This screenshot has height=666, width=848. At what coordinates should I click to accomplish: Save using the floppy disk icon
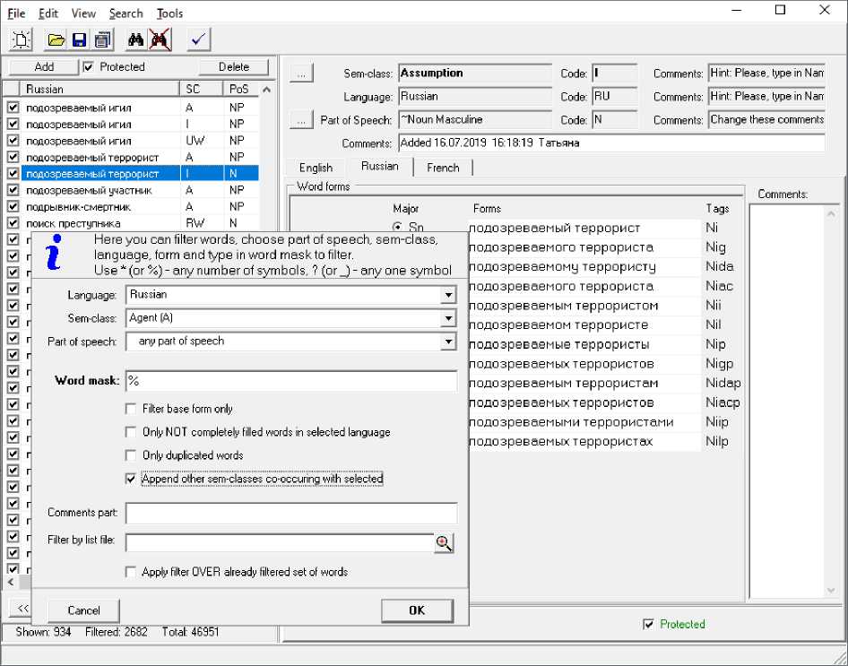click(79, 39)
